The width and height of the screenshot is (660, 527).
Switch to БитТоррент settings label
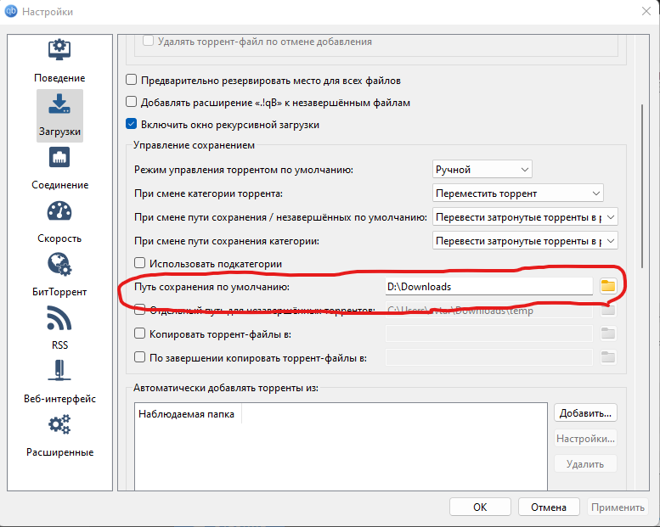(59, 291)
